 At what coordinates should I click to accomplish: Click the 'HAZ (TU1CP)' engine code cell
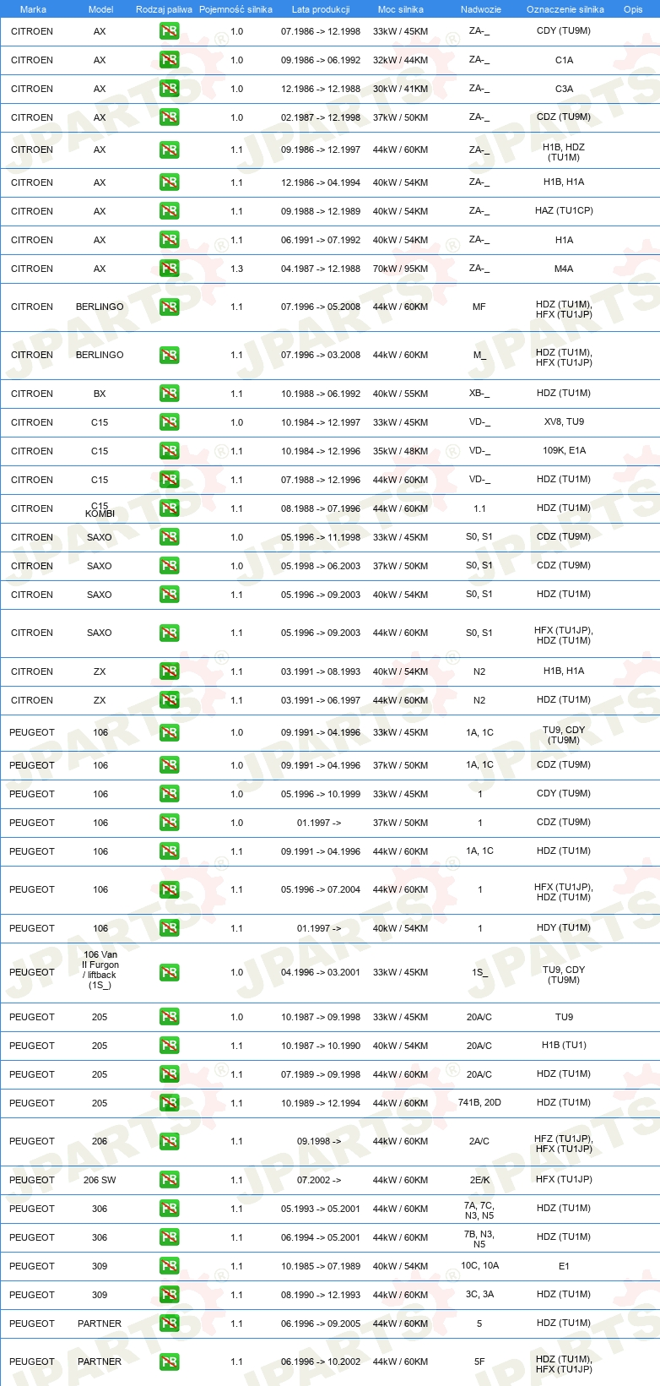[564, 211]
